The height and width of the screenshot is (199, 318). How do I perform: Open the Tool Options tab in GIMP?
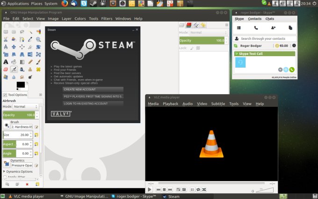pos(15,95)
